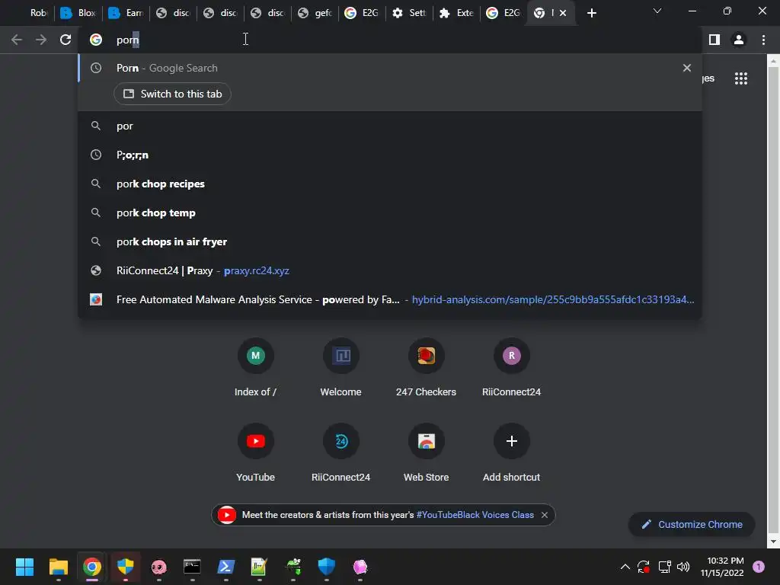
Task: Open Chrome three-dot menu
Action: point(763,40)
